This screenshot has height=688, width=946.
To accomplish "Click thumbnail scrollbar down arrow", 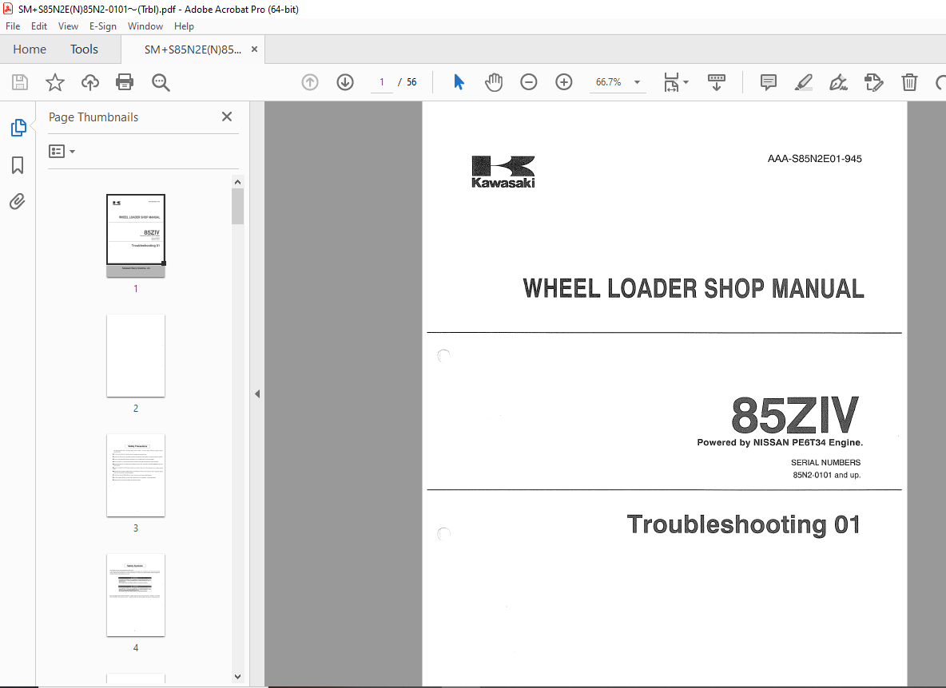I will (238, 677).
